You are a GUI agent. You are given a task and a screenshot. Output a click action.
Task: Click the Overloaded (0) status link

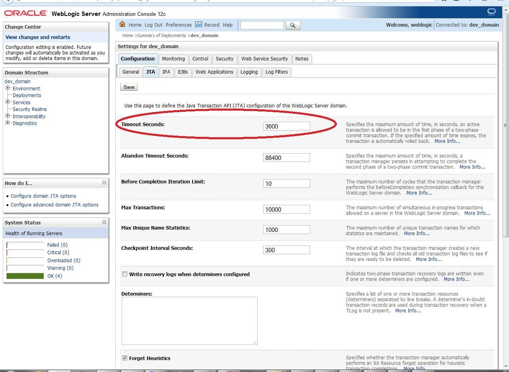pos(64,261)
